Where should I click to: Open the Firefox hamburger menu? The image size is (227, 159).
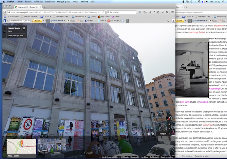(x=172, y=12)
